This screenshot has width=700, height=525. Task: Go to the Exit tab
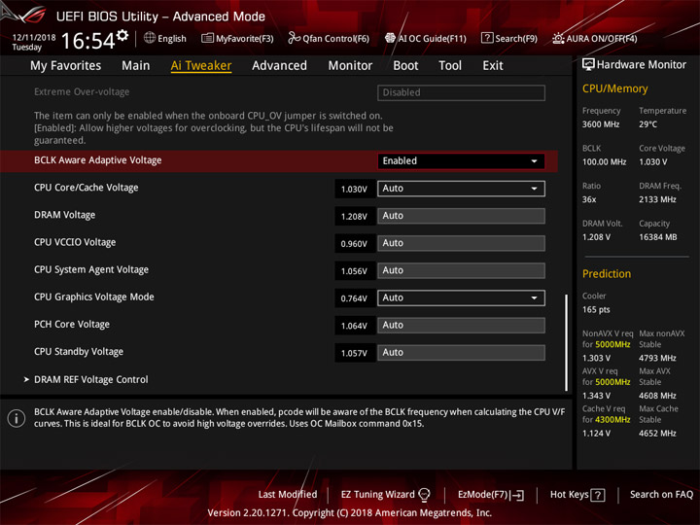(x=492, y=66)
